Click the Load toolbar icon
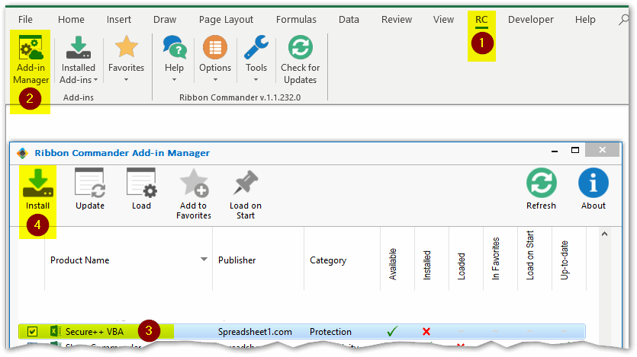The width and height of the screenshot is (637, 357). click(141, 183)
